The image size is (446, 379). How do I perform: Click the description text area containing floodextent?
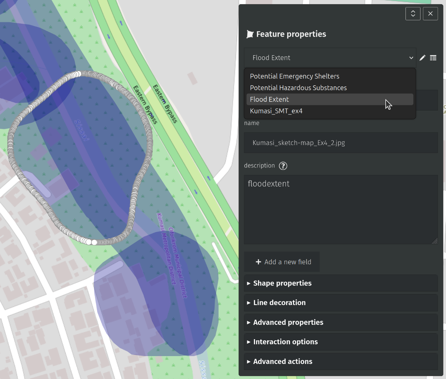click(x=341, y=209)
